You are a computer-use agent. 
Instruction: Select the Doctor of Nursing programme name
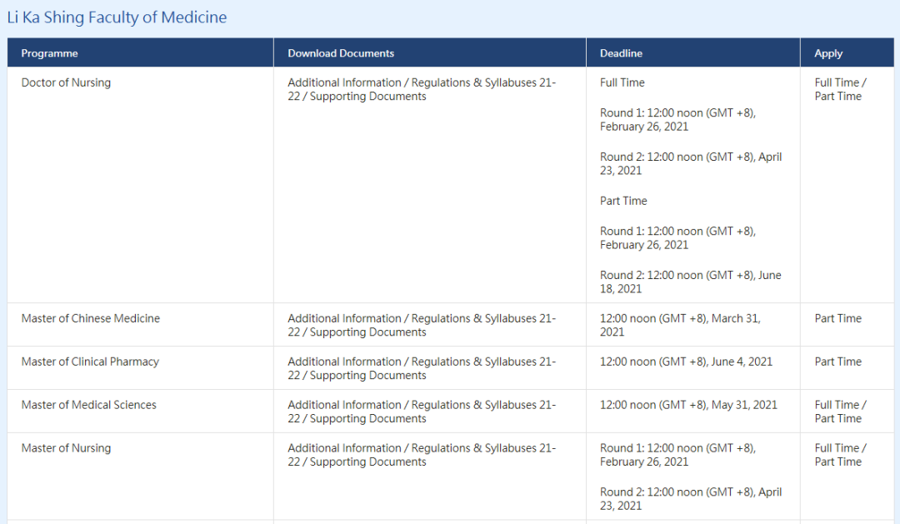[66, 82]
